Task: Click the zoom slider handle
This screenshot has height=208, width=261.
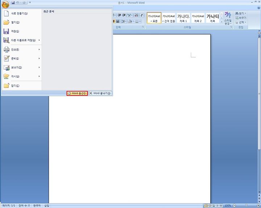Action: point(246,206)
